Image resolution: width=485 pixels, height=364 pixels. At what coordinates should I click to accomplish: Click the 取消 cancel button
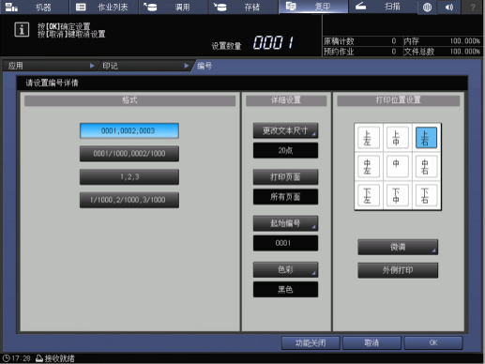click(371, 343)
